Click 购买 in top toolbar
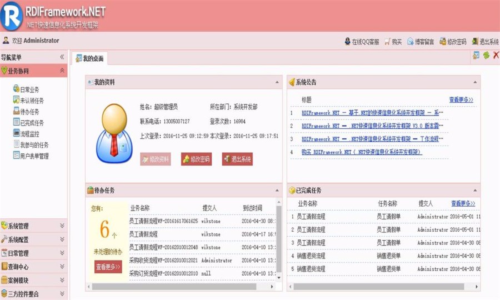Screen dimensions: 500x300 tap(393, 42)
